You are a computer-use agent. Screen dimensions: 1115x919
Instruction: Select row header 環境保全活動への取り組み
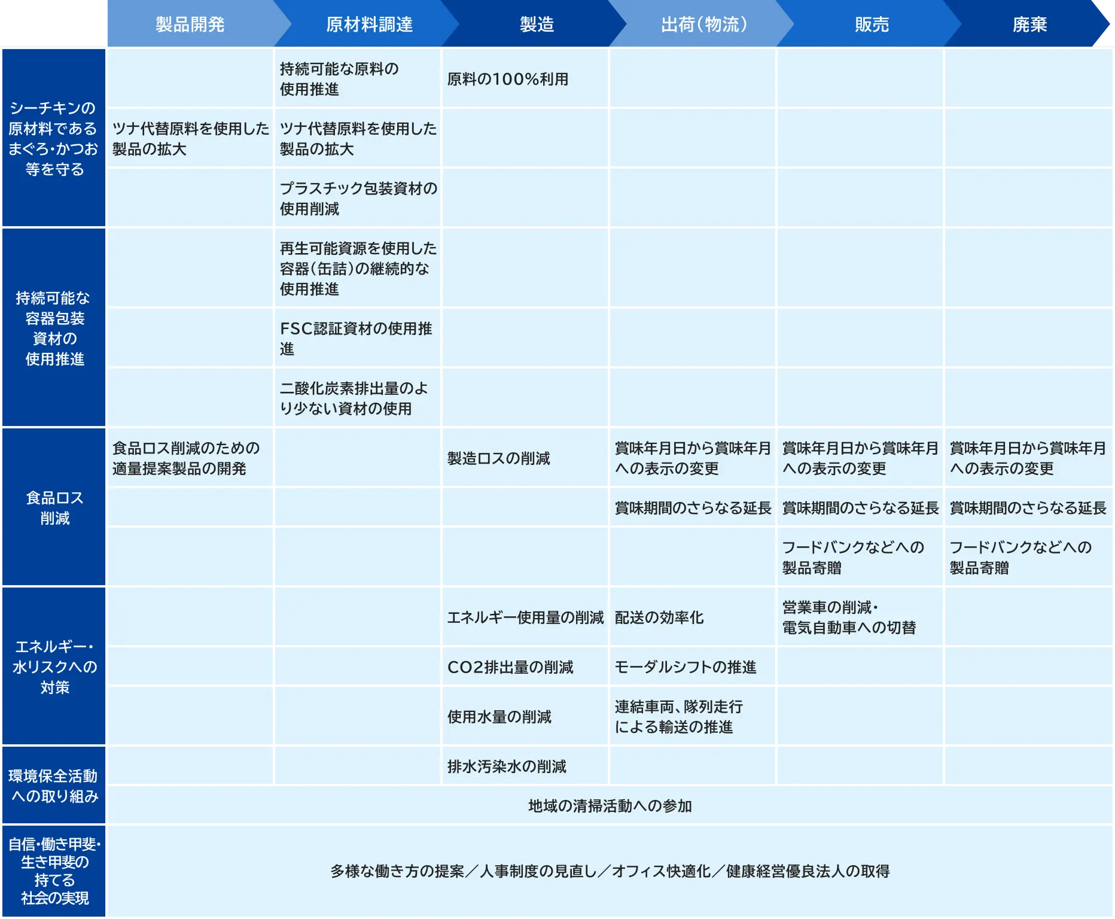[x=54, y=785]
